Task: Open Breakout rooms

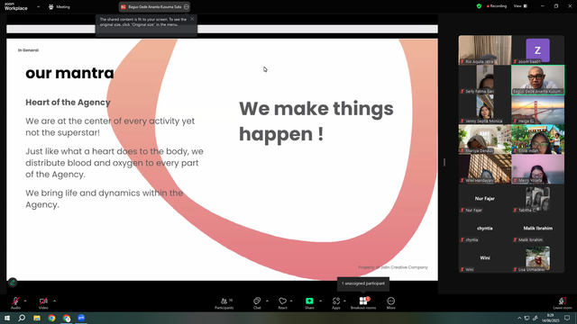Action: 363,303
